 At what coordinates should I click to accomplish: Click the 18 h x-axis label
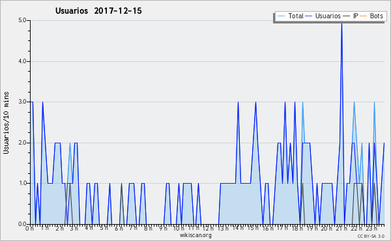coord(297,229)
